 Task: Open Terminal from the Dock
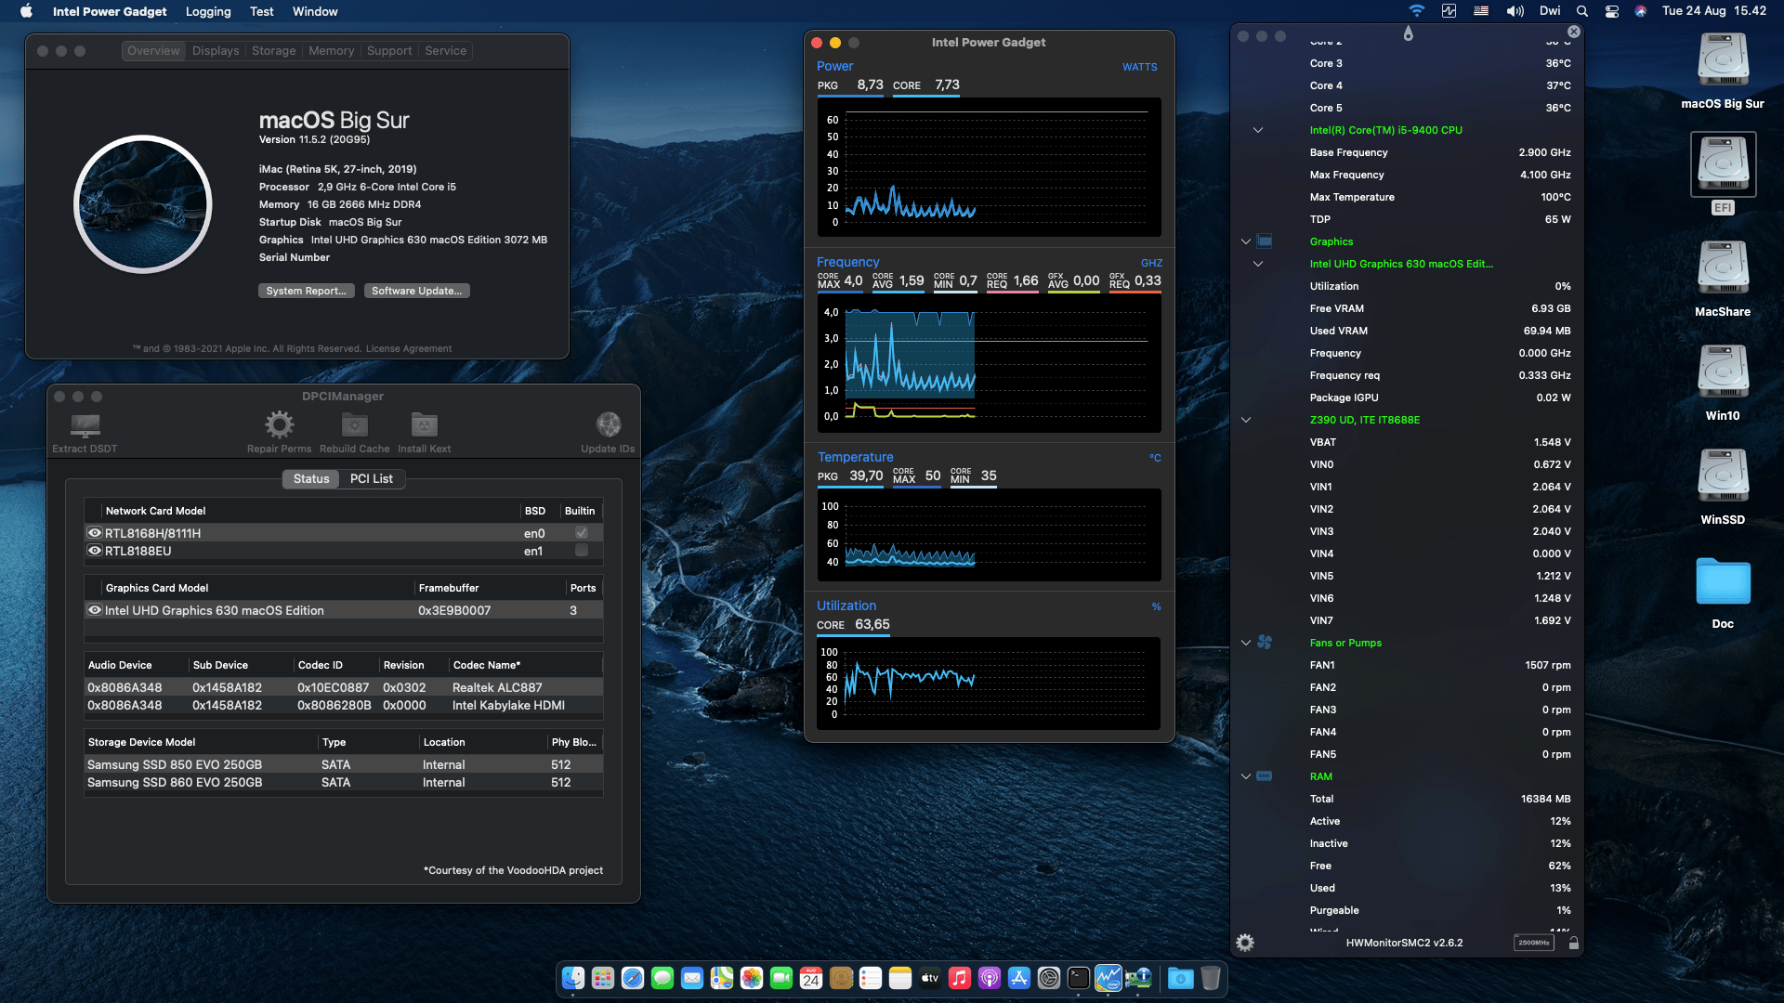tap(1078, 978)
